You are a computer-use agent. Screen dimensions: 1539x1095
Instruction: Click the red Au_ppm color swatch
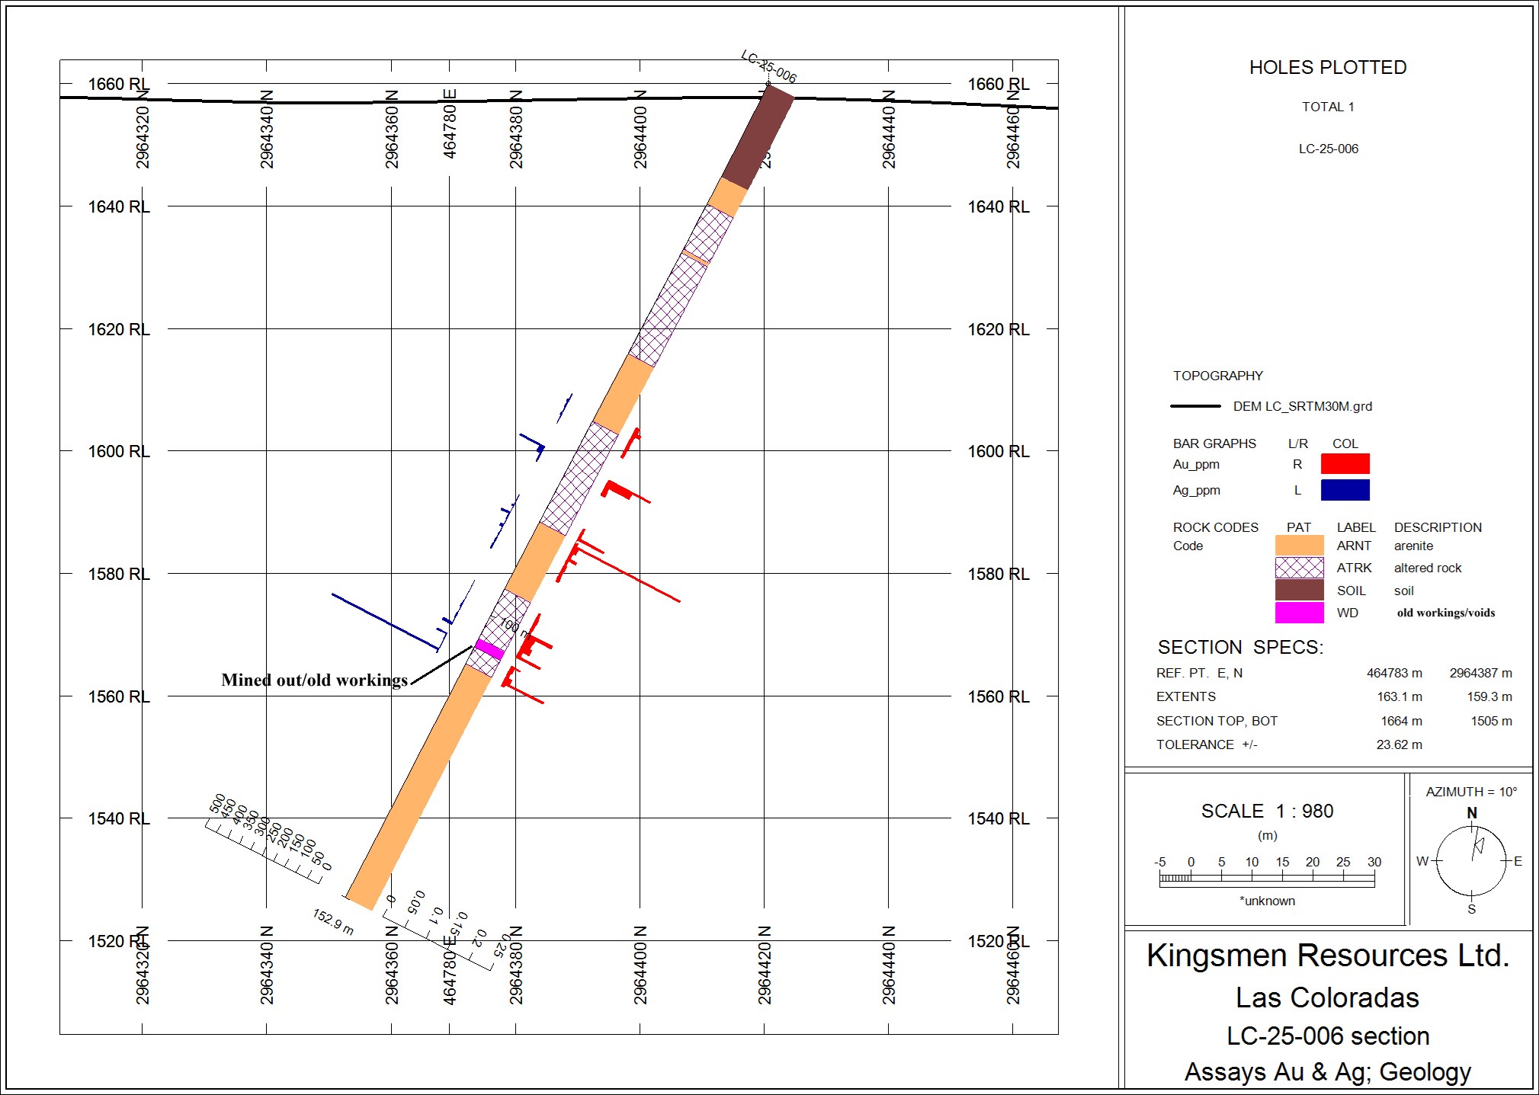pos(1345,463)
